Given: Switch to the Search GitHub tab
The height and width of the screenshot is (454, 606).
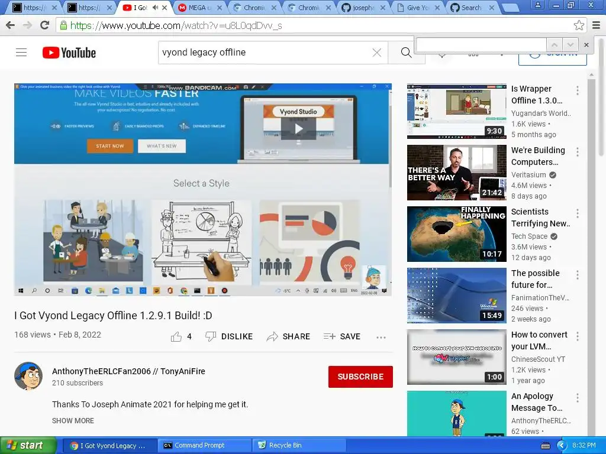Looking at the screenshot, I should pos(472,7).
